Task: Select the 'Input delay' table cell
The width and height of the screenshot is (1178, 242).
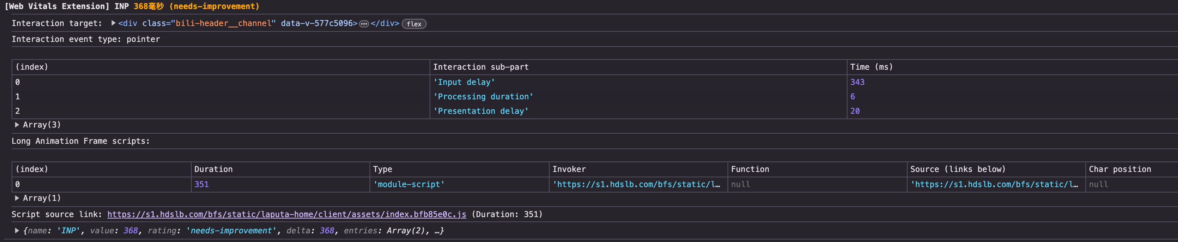Action: pyautogui.click(x=464, y=82)
